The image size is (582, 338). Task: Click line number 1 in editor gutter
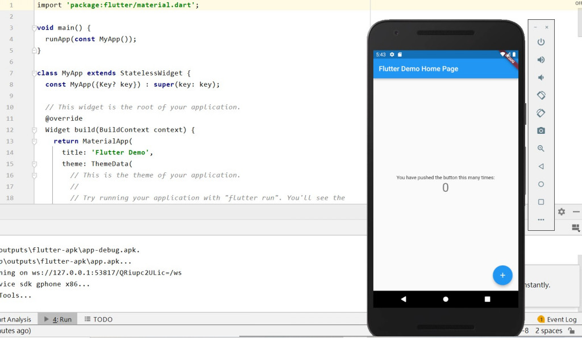pos(11,5)
